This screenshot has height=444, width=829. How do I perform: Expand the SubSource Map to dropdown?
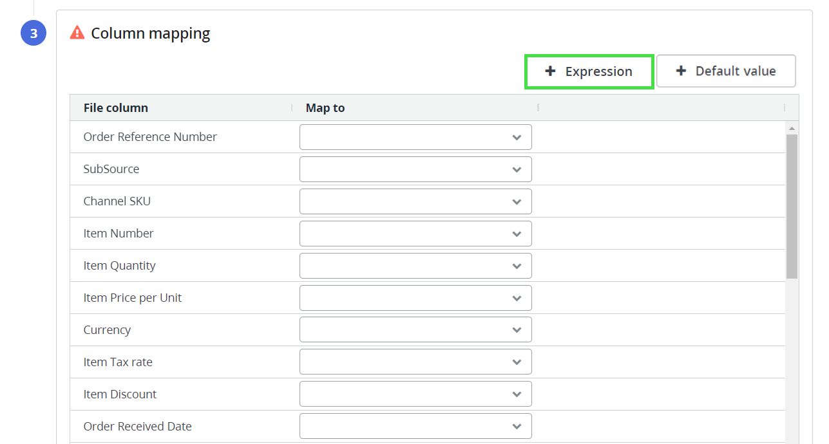click(415, 169)
